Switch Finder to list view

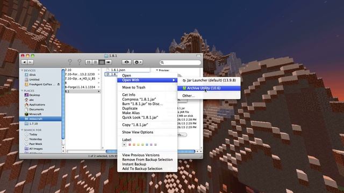[95, 62]
